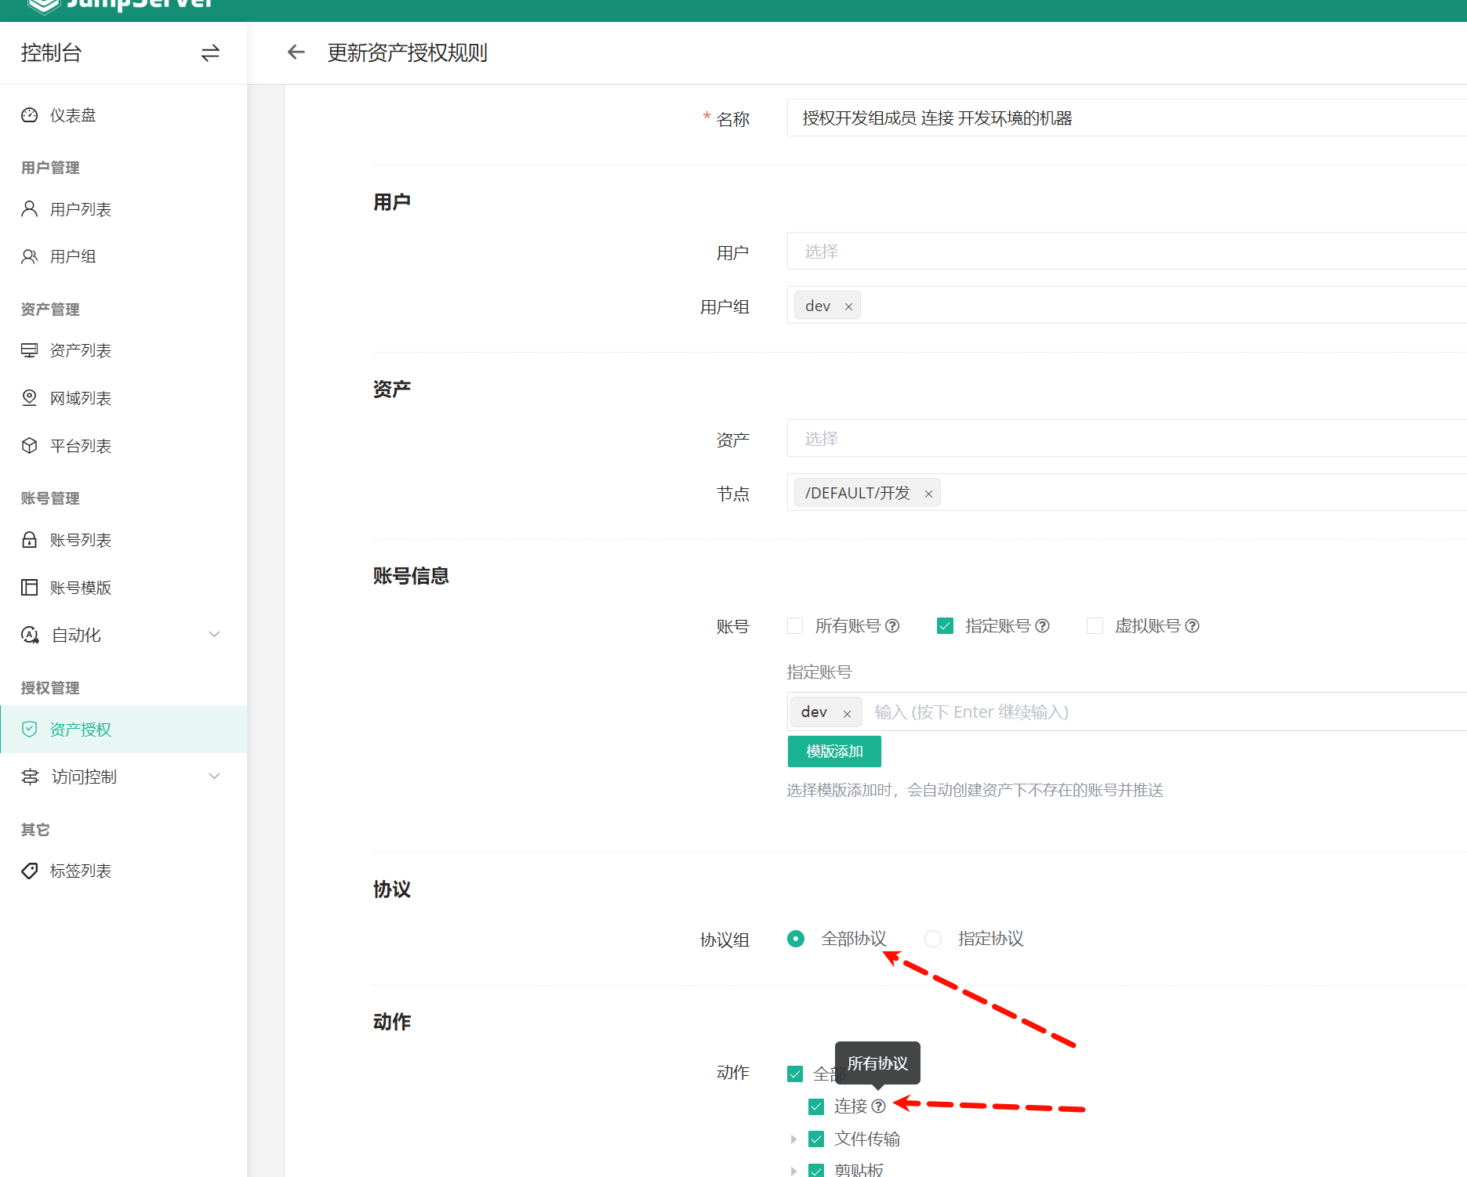Click help icon next to 指定账号
The height and width of the screenshot is (1177, 1467).
1042,626
